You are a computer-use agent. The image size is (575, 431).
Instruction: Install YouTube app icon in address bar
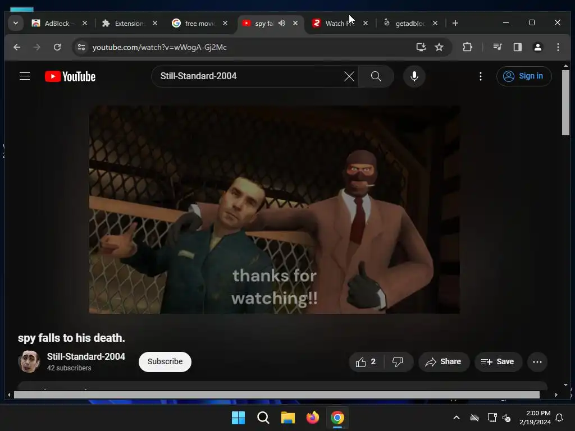421,47
